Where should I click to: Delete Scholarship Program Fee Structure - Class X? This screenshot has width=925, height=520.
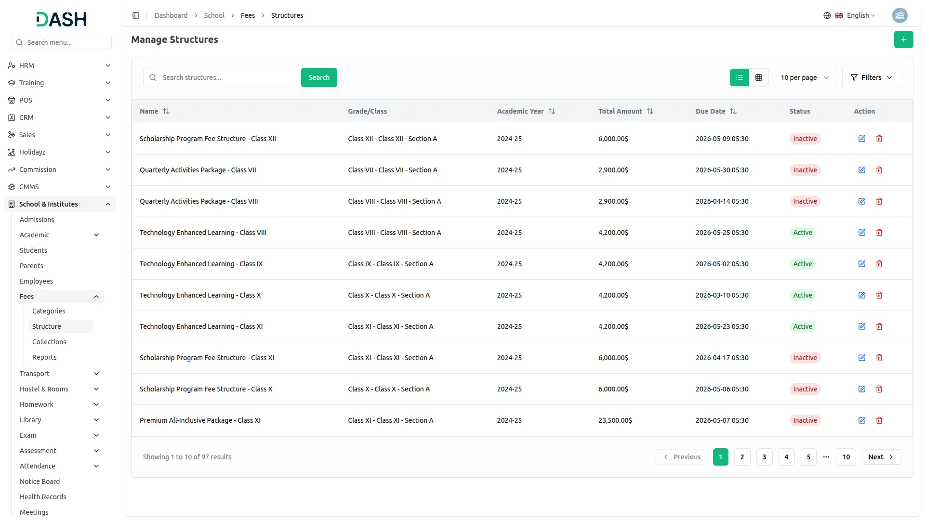pyautogui.click(x=879, y=389)
